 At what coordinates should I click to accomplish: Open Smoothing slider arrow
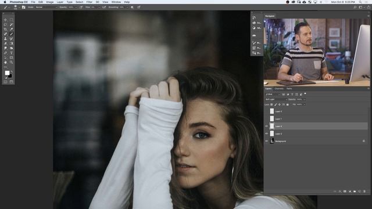127,8
